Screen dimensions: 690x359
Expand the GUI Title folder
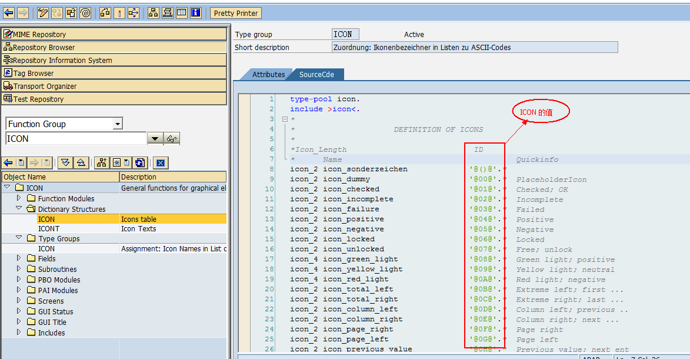coord(18,321)
